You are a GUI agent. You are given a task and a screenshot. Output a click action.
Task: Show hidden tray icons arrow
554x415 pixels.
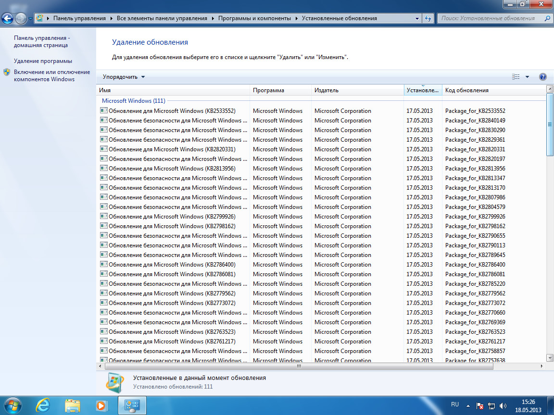(468, 406)
